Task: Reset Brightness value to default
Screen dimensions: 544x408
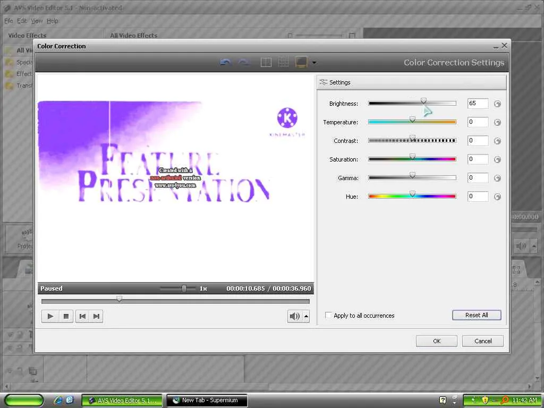Action: (x=497, y=104)
